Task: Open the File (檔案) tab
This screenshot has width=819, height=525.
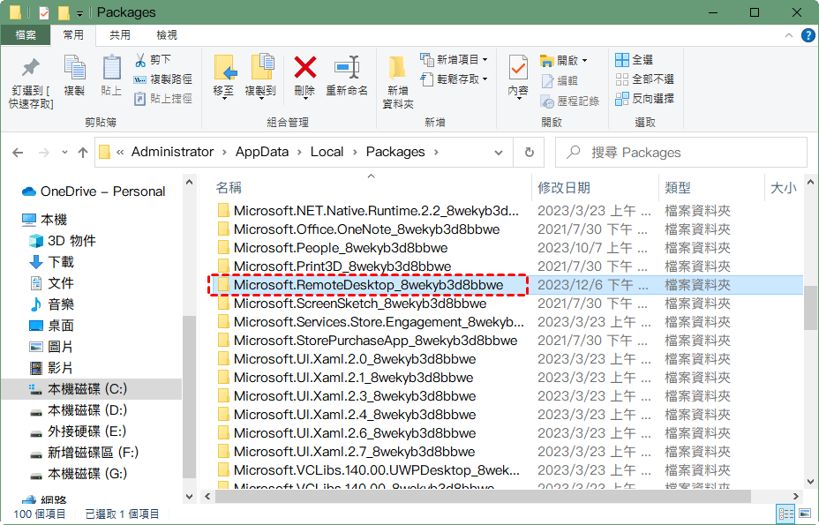Action: point(26,35)
